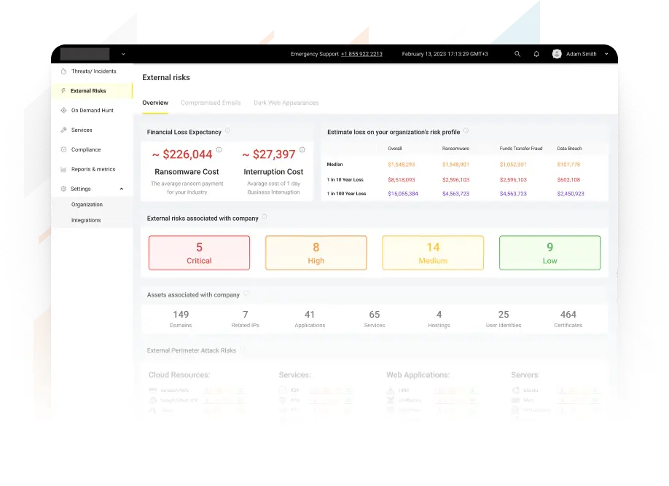Click 1 in 10 Year Overall $8,518,093

click(x=402, y=180)
